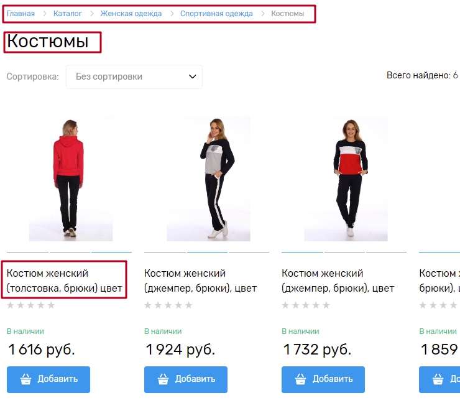
Task: Rate the 1 732 руб. costume three stars
Action: (x=306, y=305)
